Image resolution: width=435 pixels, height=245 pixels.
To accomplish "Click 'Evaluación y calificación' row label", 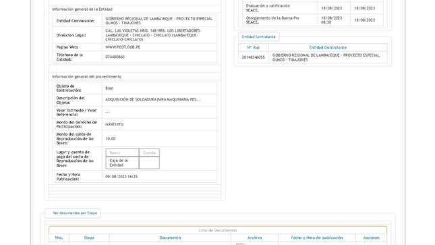I will pos(268,8).
